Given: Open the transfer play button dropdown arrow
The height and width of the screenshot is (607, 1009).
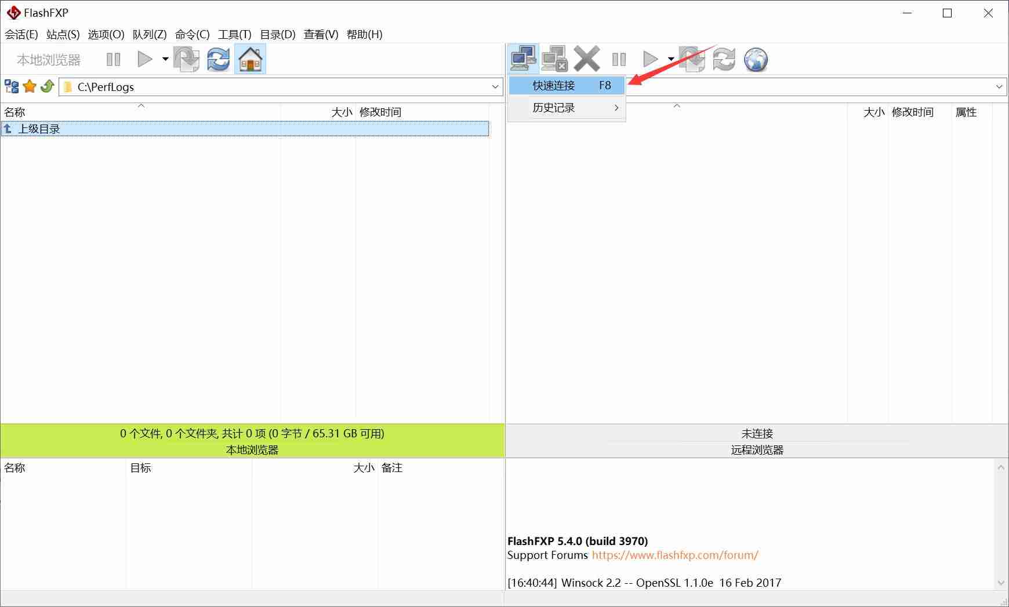Looking at the screenshot, I should pyautogui.click(x=671, y=60).
